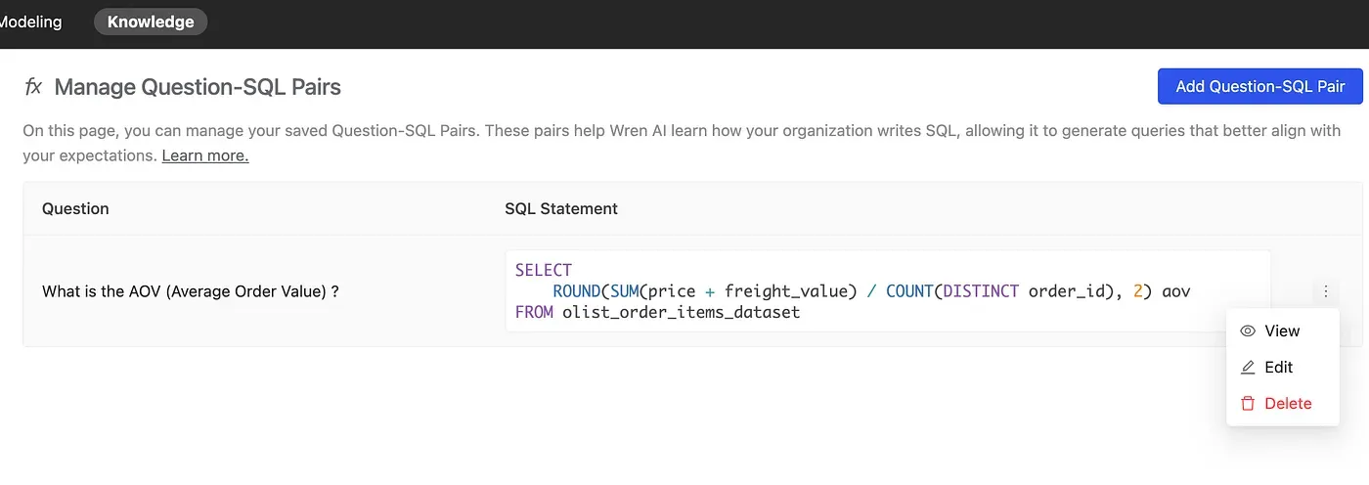Click the SELECT keyword in the SQL statement
This screenshot has width=1369, height=485.
(543, 270)
